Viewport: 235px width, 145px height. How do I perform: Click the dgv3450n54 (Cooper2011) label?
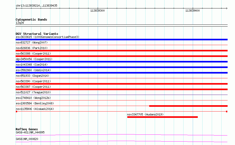(x=34, y=59)
